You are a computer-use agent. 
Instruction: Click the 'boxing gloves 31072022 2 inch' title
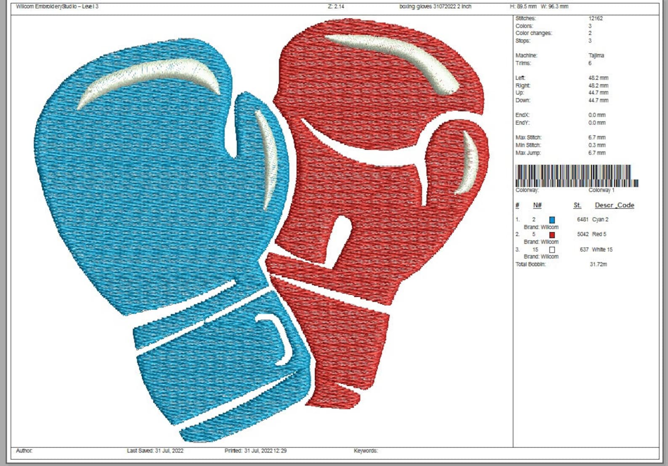435,7
